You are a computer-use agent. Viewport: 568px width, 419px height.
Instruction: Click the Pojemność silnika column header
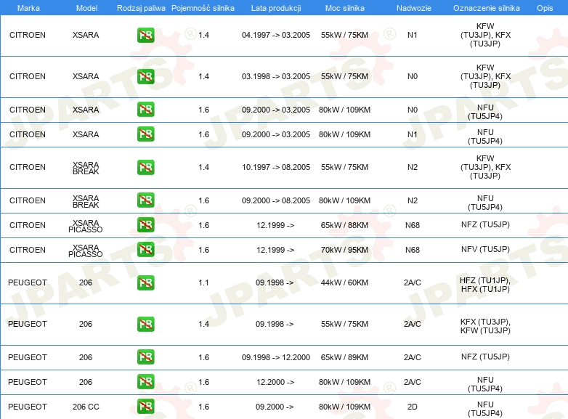203,8
